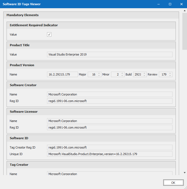Close the Software ID Tags Viewer window
This screenshot has height=189, width=187.
(182, 4)
